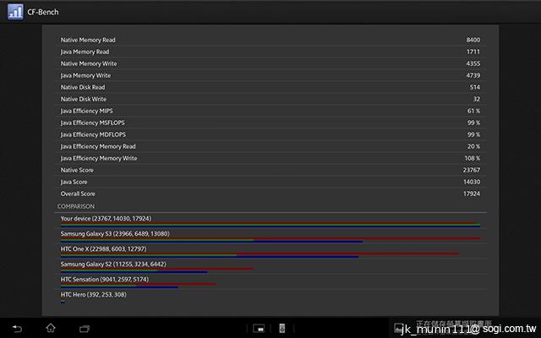Select the Java Memory Read row
The image size is (541, 338).
coord(270,52)
